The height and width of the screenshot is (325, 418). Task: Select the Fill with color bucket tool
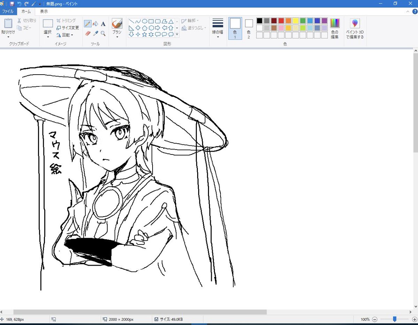point(95,24)
